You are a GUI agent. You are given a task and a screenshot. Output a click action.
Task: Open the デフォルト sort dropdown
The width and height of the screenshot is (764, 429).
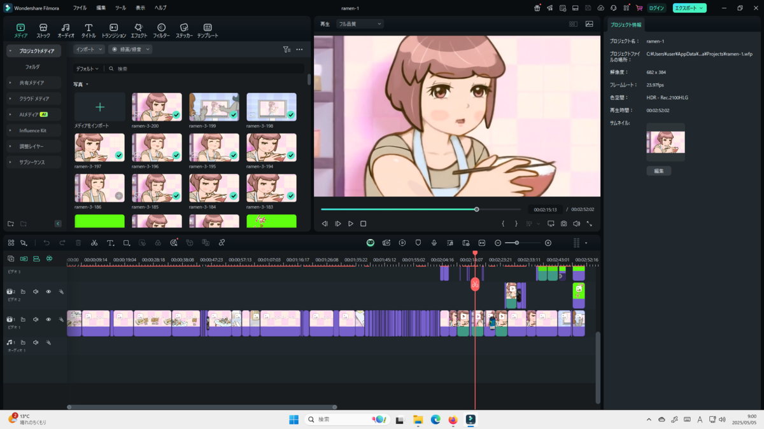[87, 69]
